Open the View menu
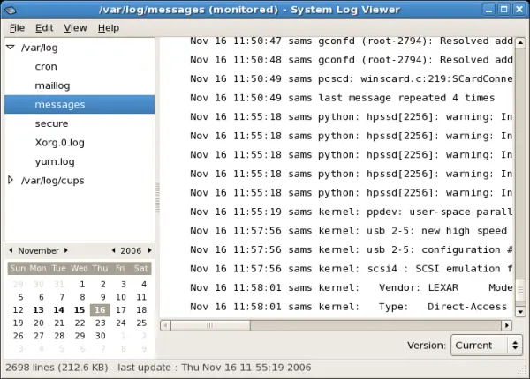 pyautogui.click(x=75, y=28)
